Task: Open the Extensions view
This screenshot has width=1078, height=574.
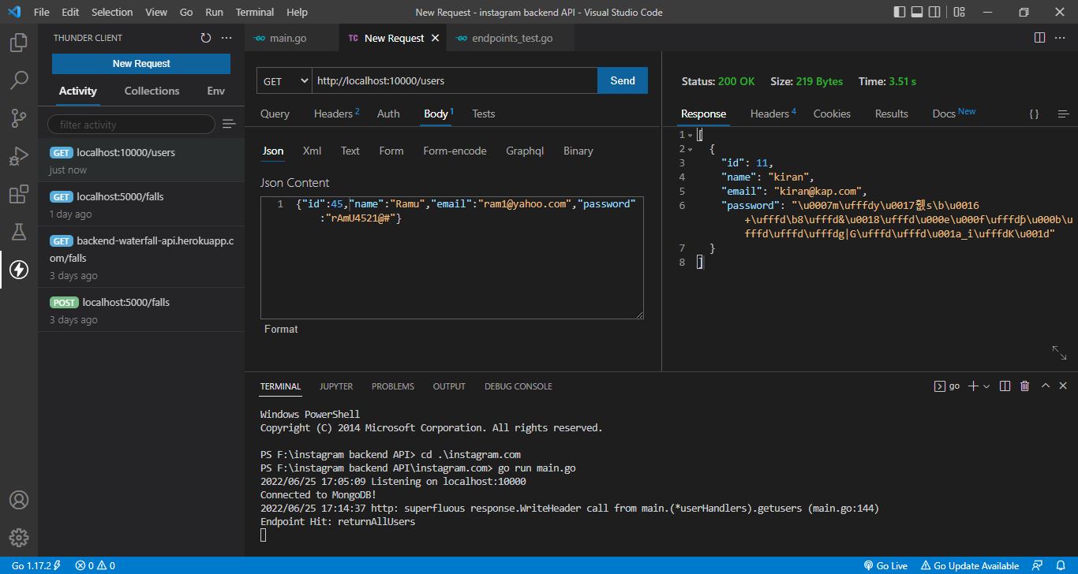Action: click(x=19, y=194)
